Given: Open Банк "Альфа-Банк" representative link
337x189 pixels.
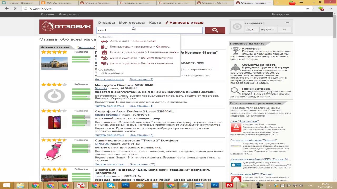Looking at the screenshot, I should [x=244, y=121].
